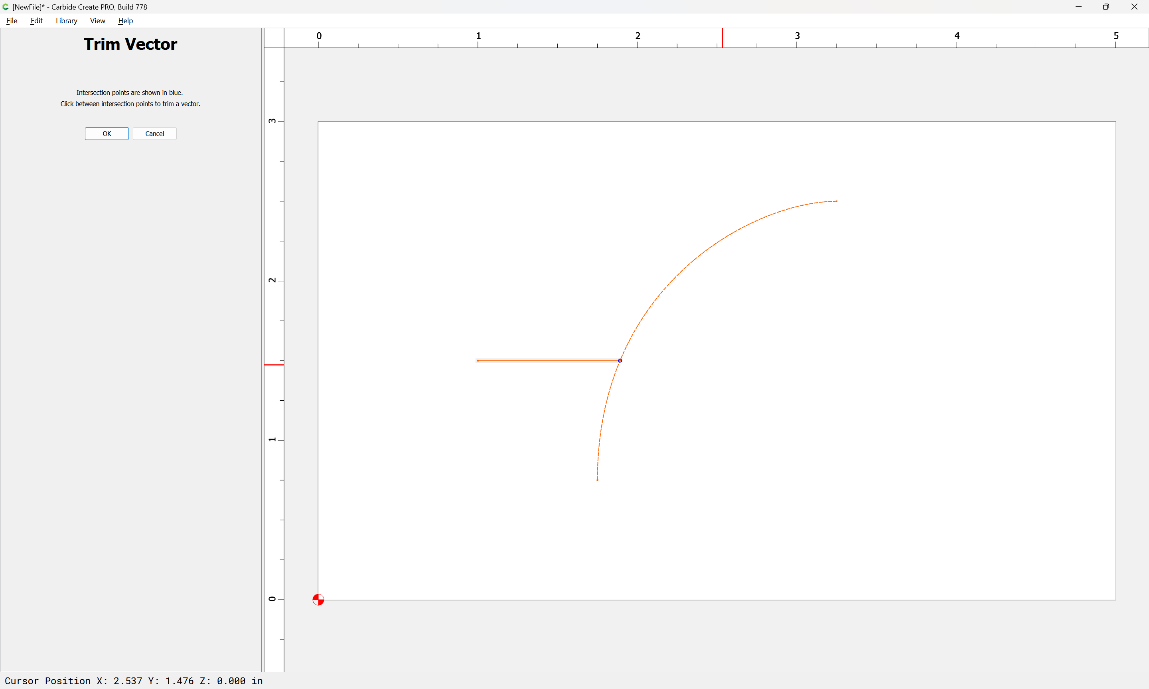
Task: Click 'Intersection points are shown in blue.' text
Action: tap(130, 93)
